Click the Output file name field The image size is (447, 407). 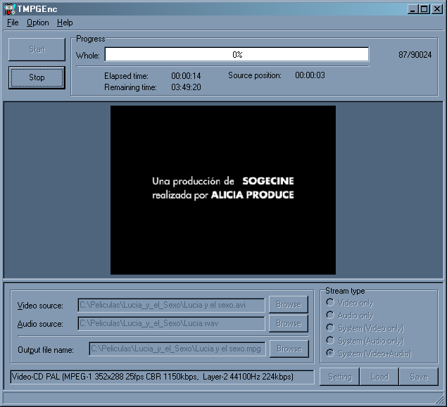pyautogui.click(x=177, y=349)
